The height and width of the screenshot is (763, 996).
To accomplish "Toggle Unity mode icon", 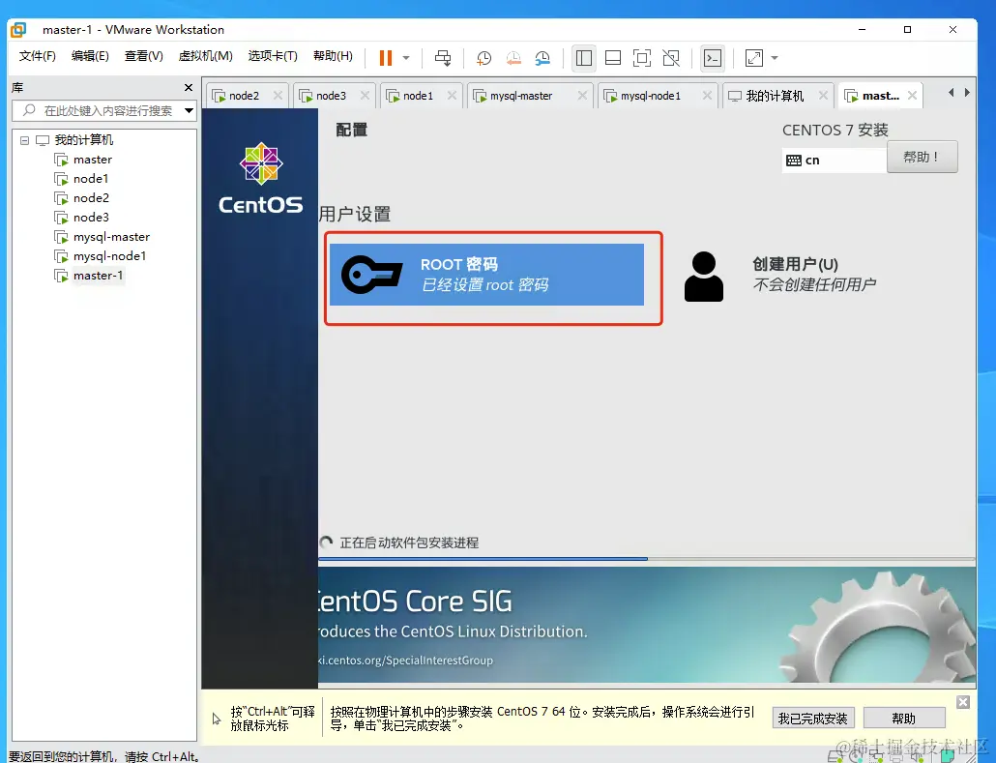I will pyautogui.click(x=671, y=58).
